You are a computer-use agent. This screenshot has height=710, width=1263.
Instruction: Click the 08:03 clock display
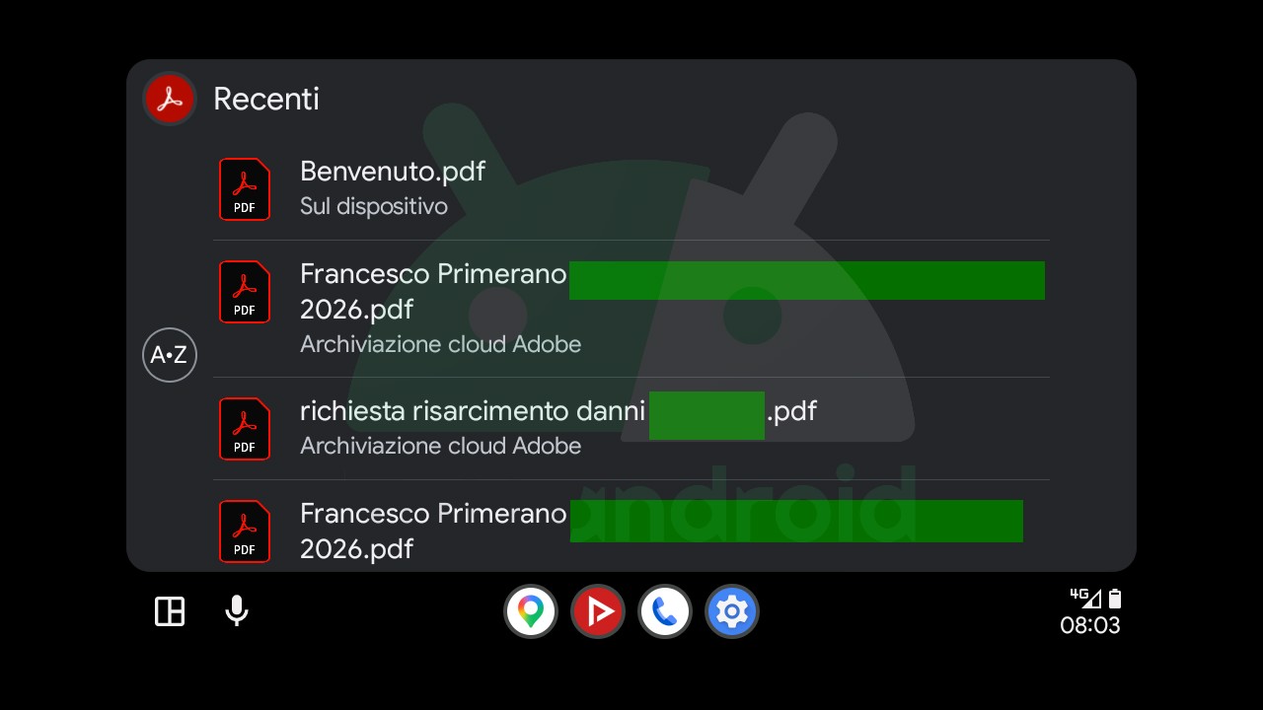coord(1090,625)
